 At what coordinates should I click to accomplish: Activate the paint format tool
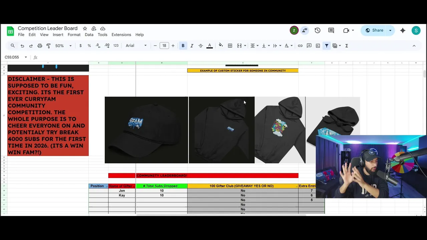click(x=48, y=46)
